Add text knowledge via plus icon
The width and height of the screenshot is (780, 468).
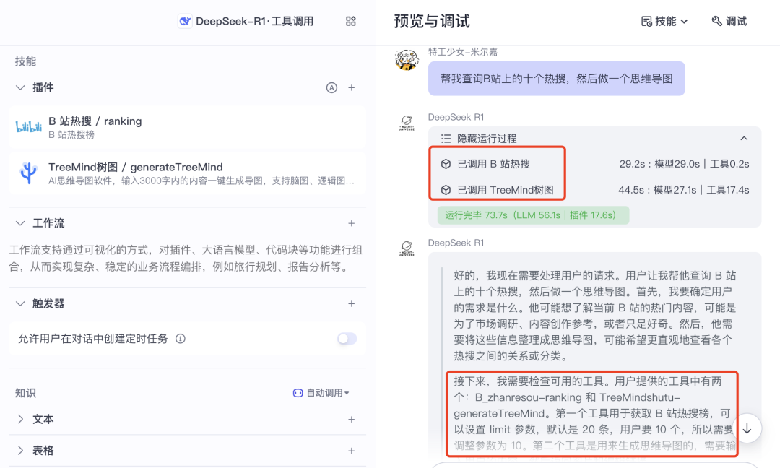(351, 420)
